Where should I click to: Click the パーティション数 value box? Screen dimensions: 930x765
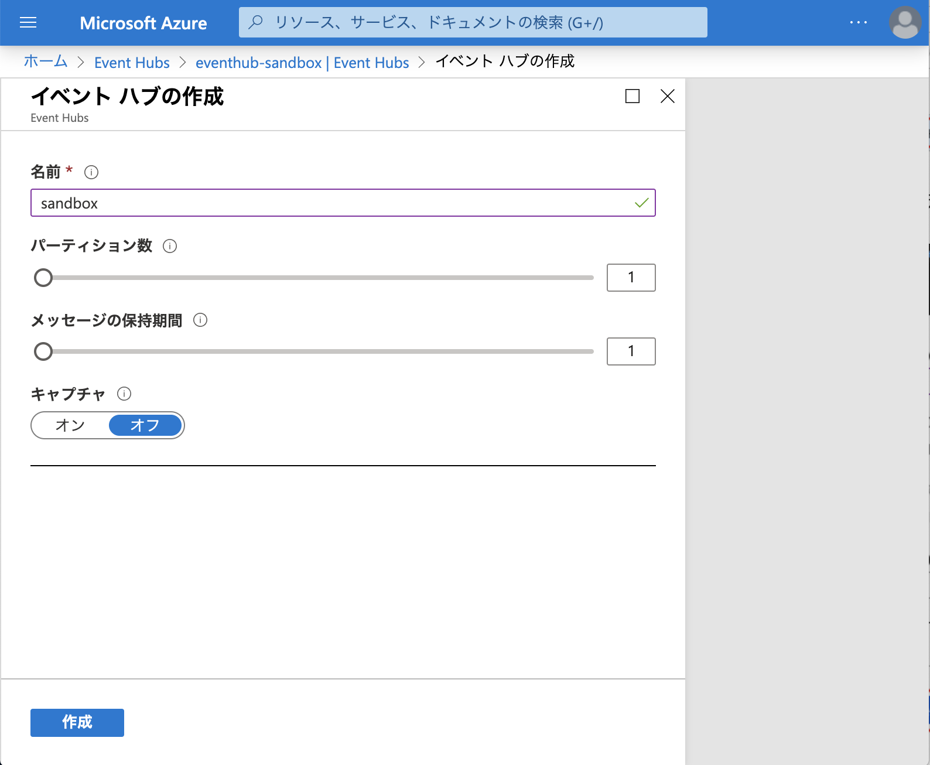click(x=631, y=278)
